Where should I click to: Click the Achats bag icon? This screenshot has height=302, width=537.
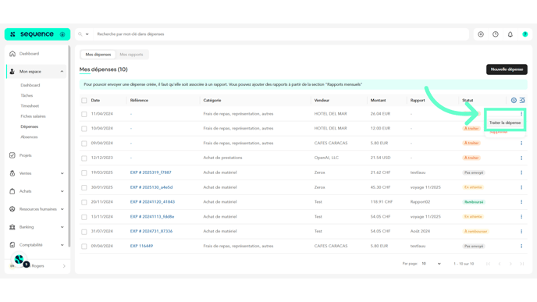(12, 191)
